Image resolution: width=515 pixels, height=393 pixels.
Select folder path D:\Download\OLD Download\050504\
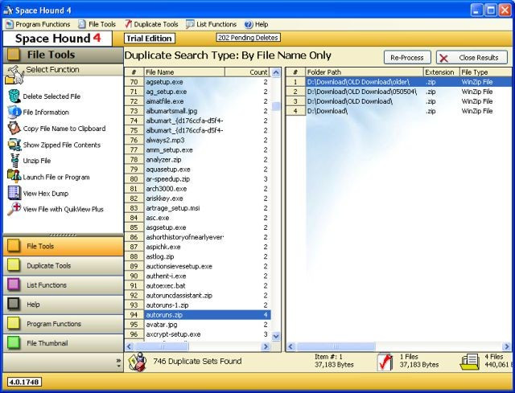tap(399, 92)
